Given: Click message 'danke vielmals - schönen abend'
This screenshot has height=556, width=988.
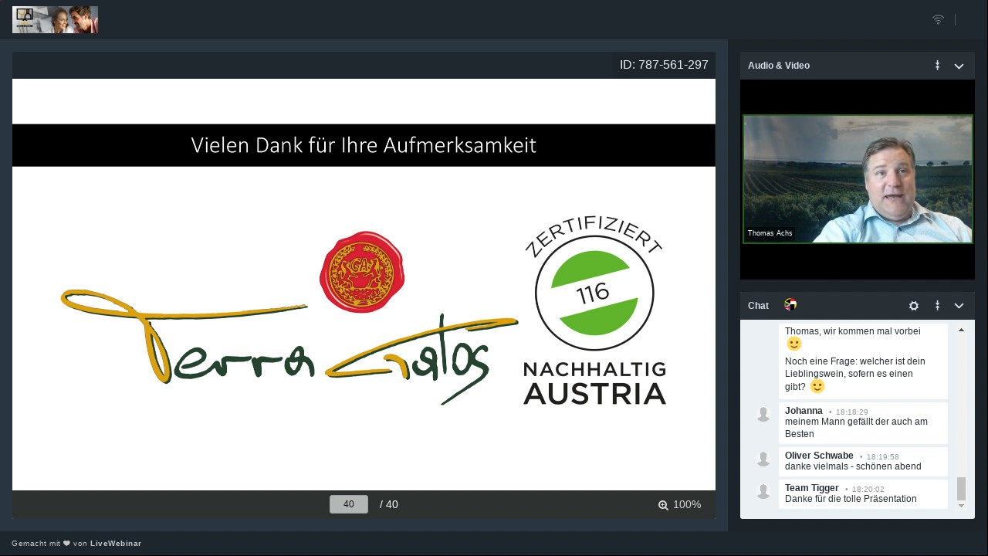Looking at the screenshot, I should pyautogui.click(x=853, y=466).
